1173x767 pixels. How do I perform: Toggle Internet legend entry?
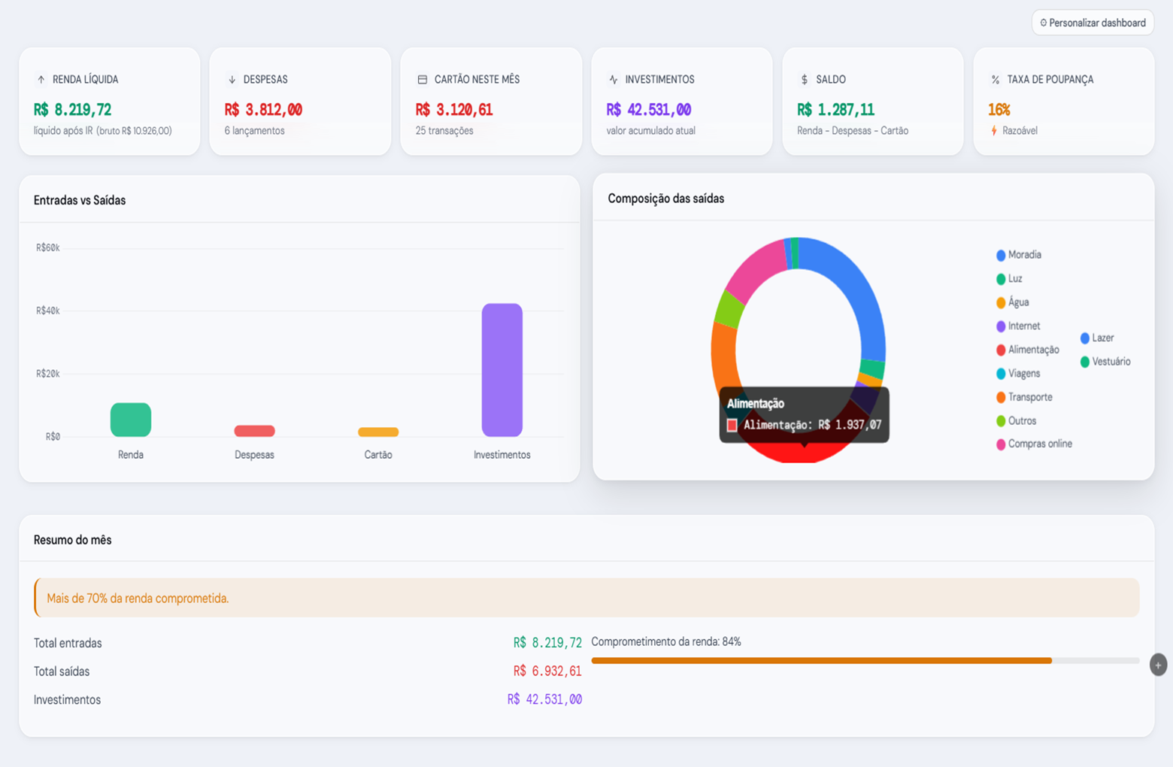[x=1018, y=326]
